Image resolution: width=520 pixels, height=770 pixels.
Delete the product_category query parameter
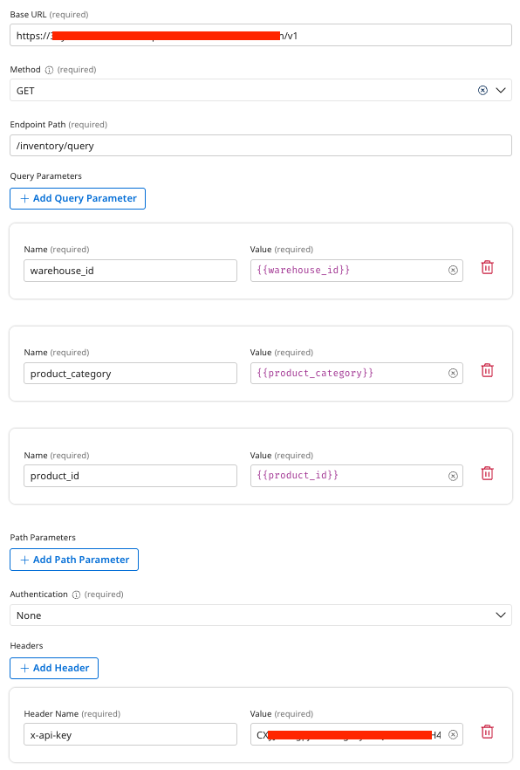pos(487,370)
